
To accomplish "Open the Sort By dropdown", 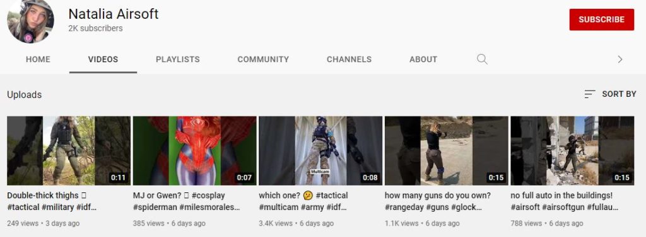I will (610, 94).
